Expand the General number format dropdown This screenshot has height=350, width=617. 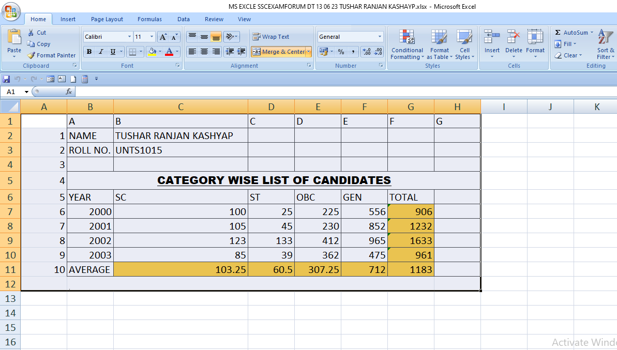[380, 37]
